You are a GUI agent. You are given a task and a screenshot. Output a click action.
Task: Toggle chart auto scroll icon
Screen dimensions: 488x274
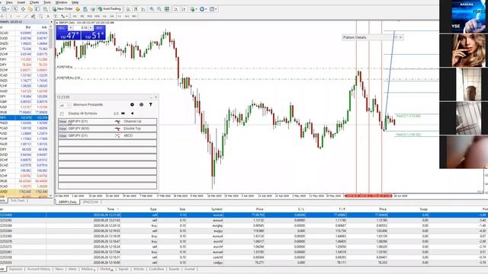click(176, 9)
